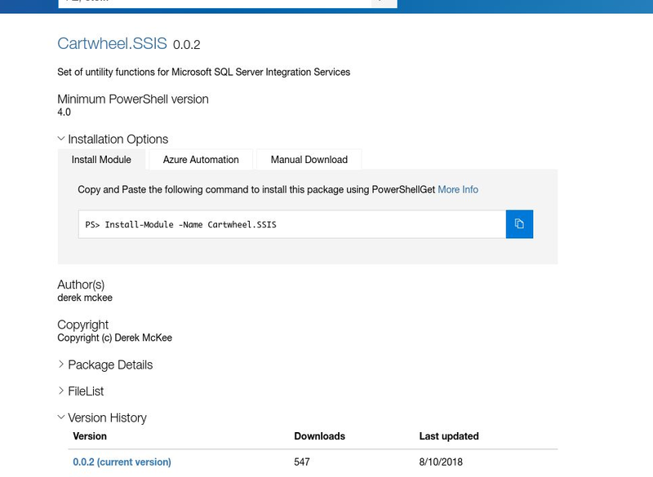Select the download count 547
The image size is (653, 477).
[302, 462]
